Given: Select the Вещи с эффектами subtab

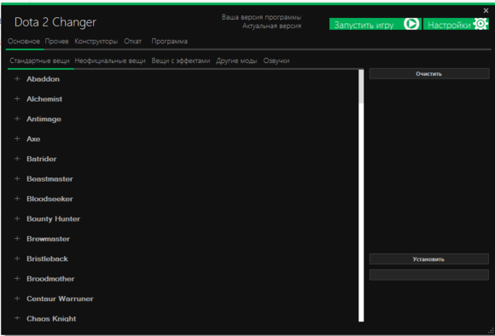Looking at the screenshot, I should [181, 61].
